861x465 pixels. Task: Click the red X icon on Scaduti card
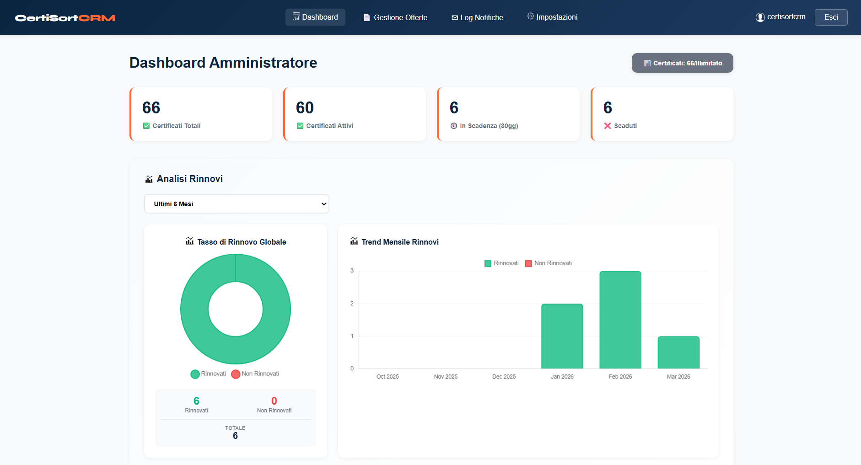[607, 126]
